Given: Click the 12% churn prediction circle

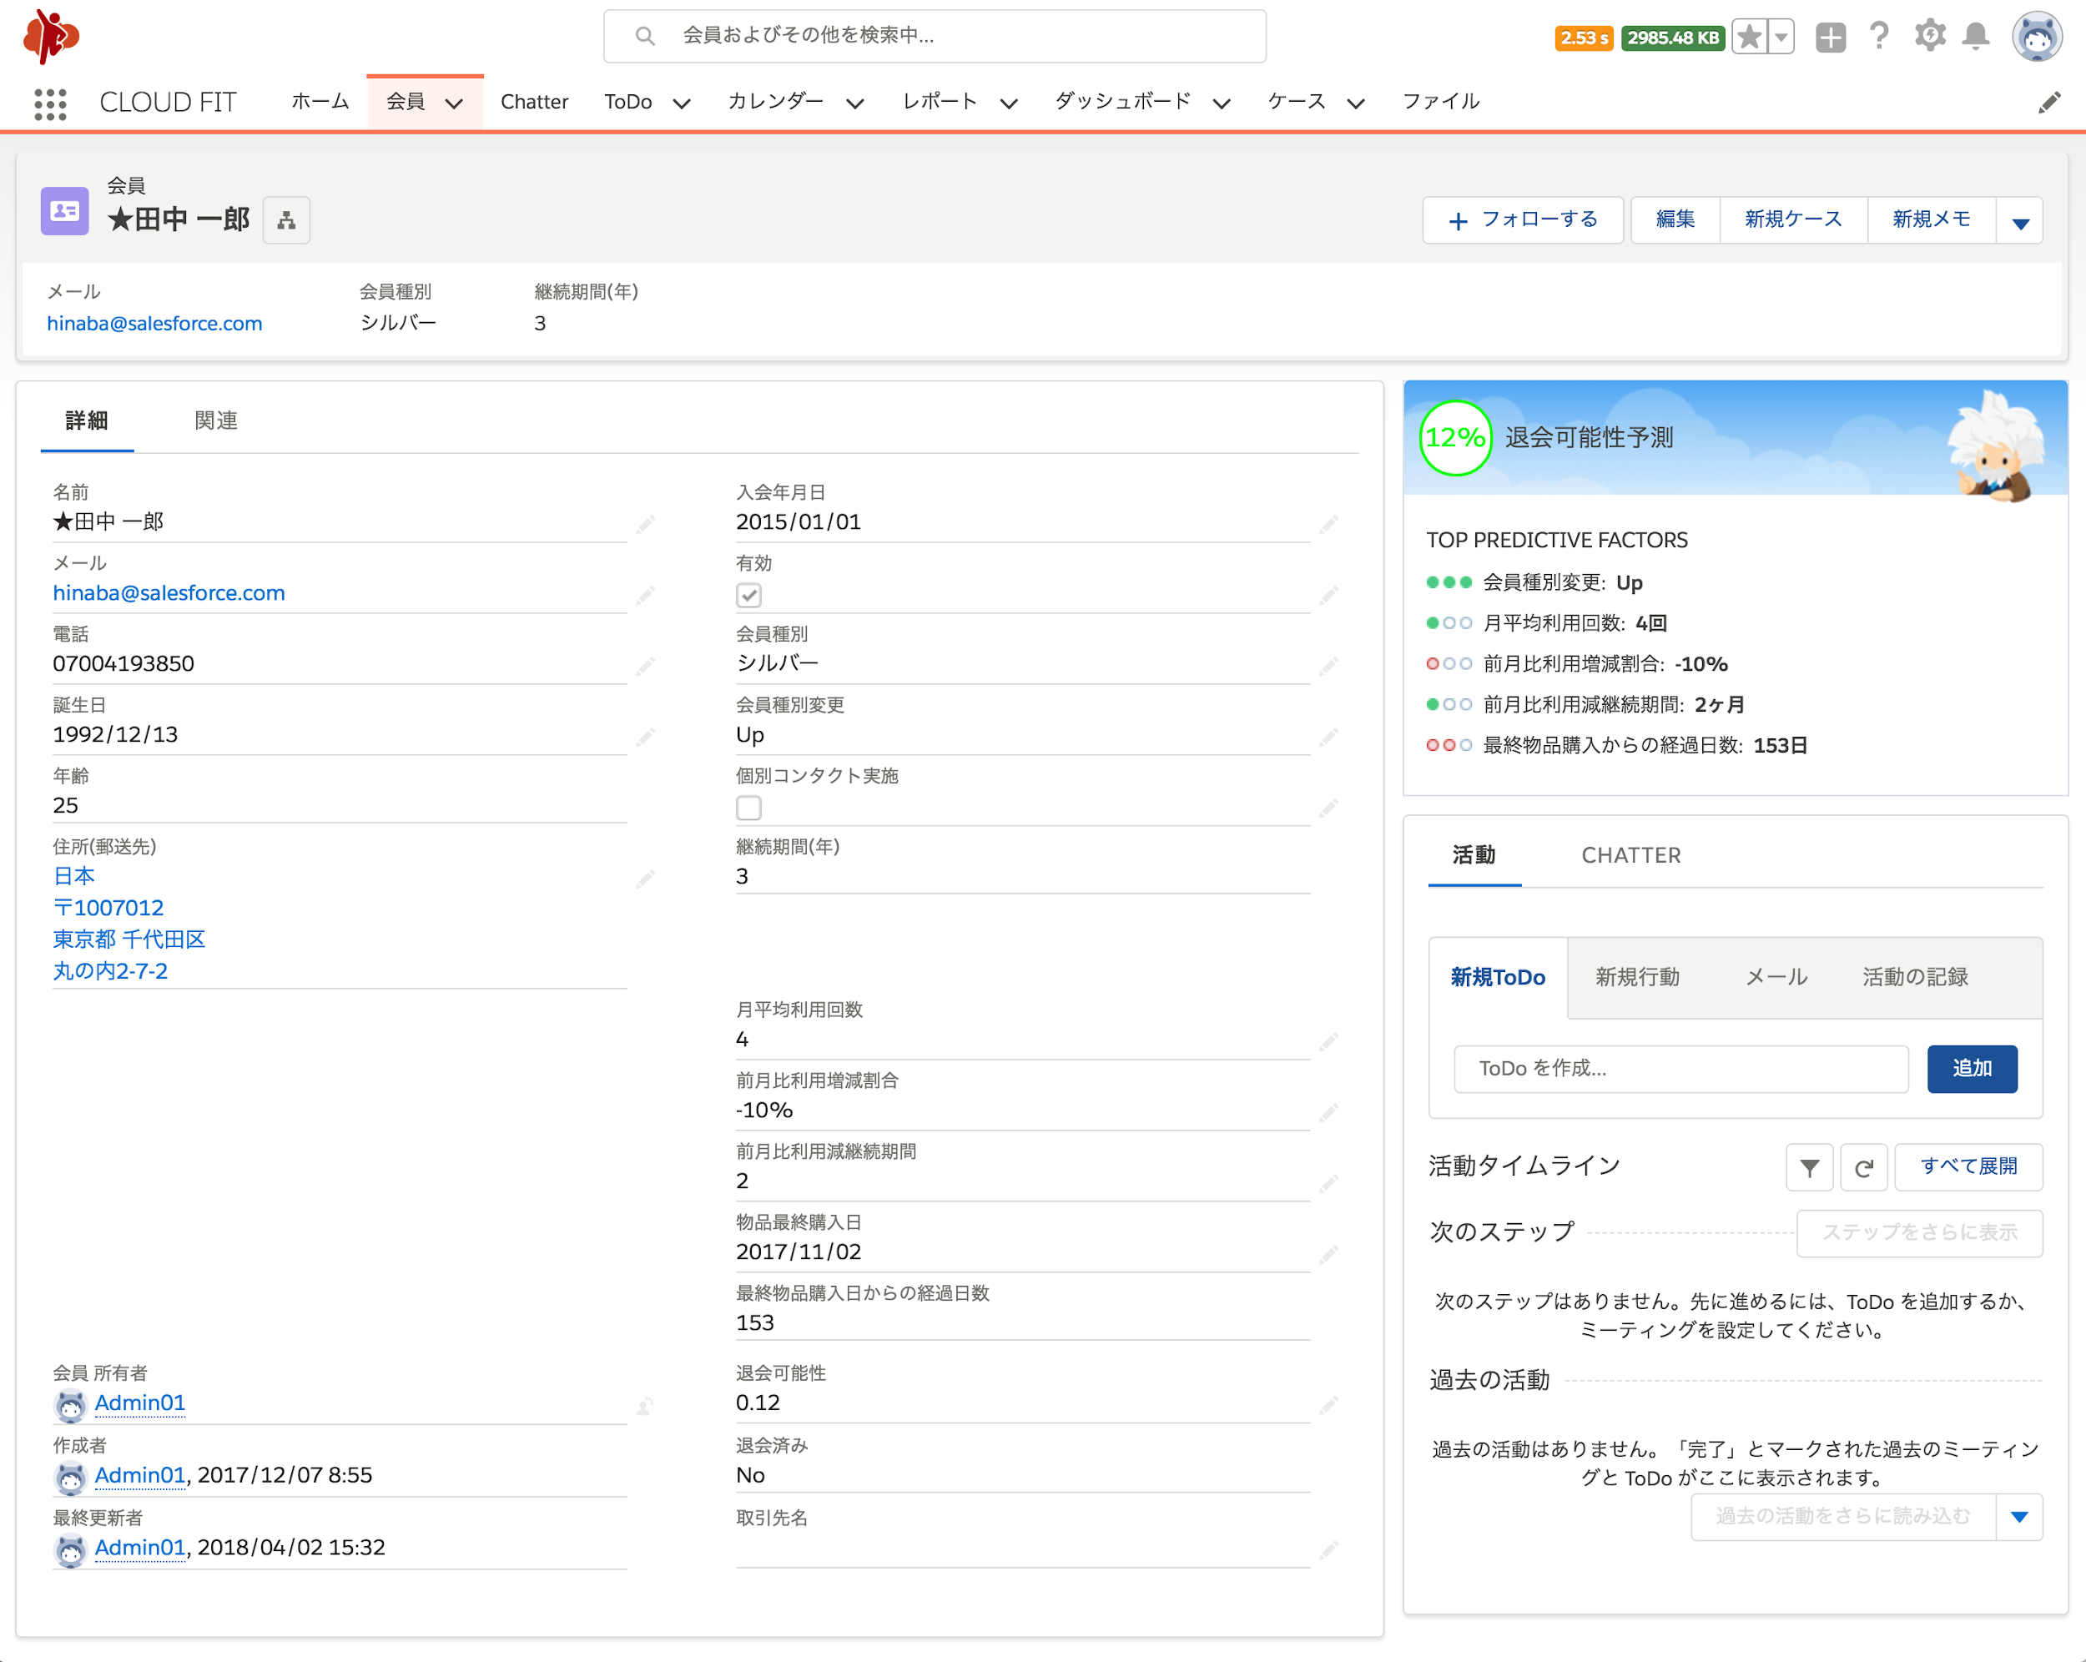Looking at the screenshot, I should 1454,438.
